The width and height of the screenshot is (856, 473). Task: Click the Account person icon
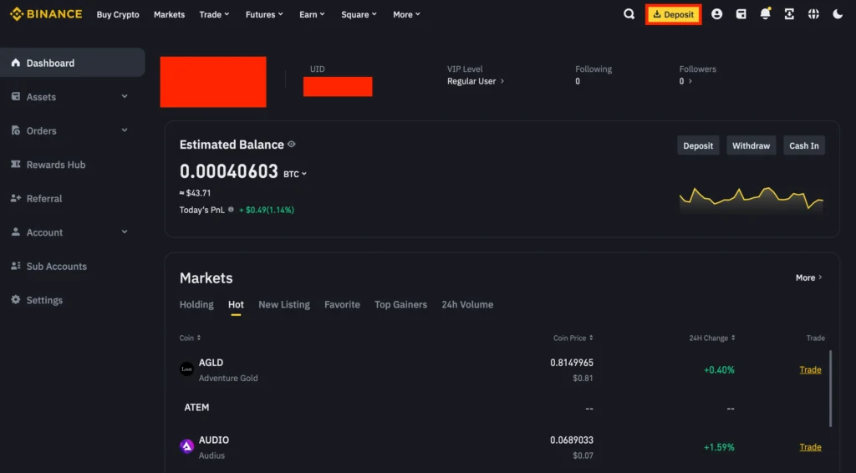click(15, 231)
